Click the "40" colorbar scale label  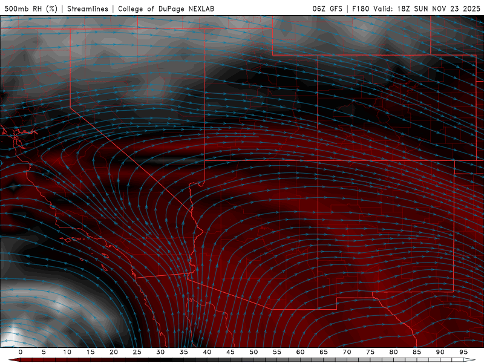207,352
